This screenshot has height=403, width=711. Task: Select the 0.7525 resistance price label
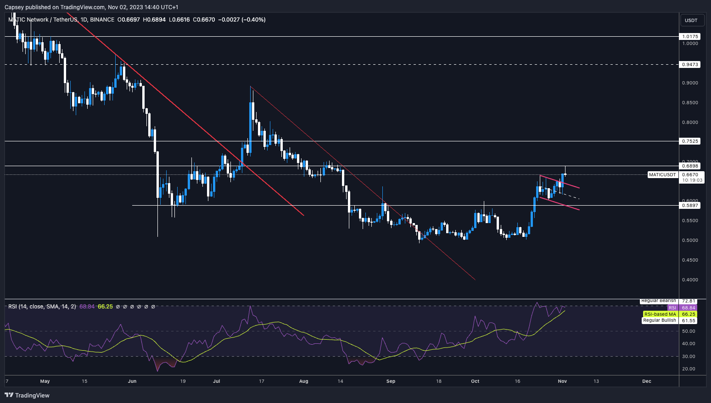[690, 141]
